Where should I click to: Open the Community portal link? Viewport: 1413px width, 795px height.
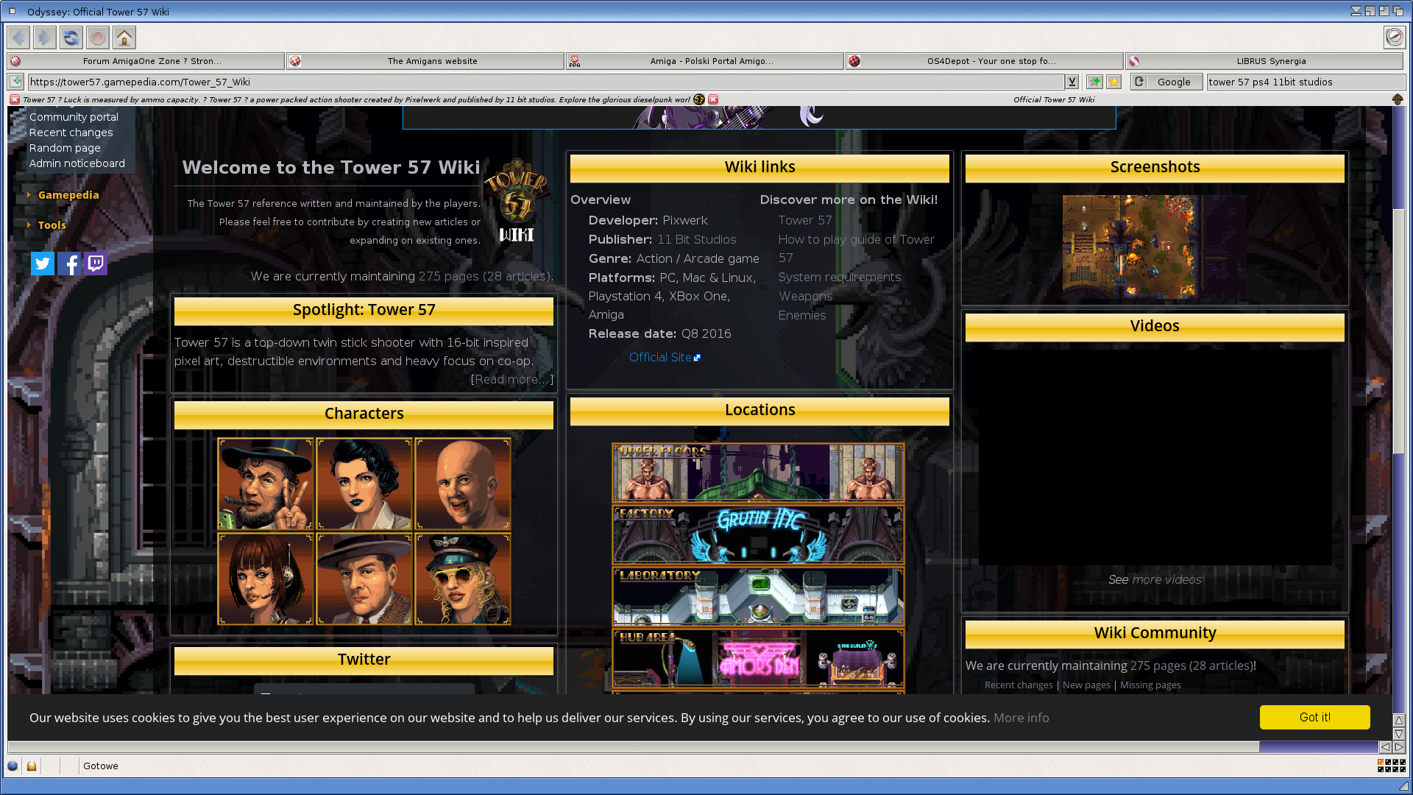click(x=74, y=117)
